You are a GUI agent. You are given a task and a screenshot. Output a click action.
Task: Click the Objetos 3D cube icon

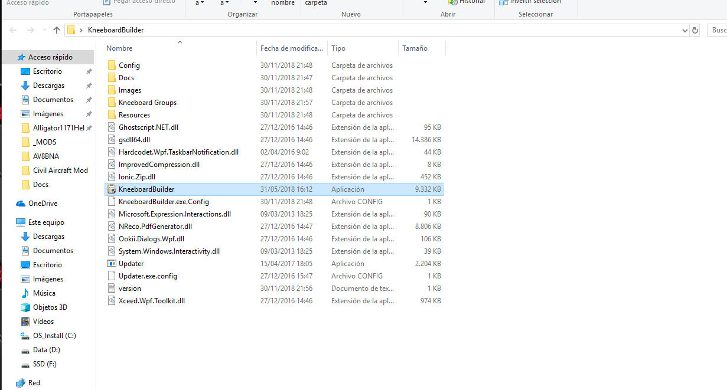click(25, 307)
